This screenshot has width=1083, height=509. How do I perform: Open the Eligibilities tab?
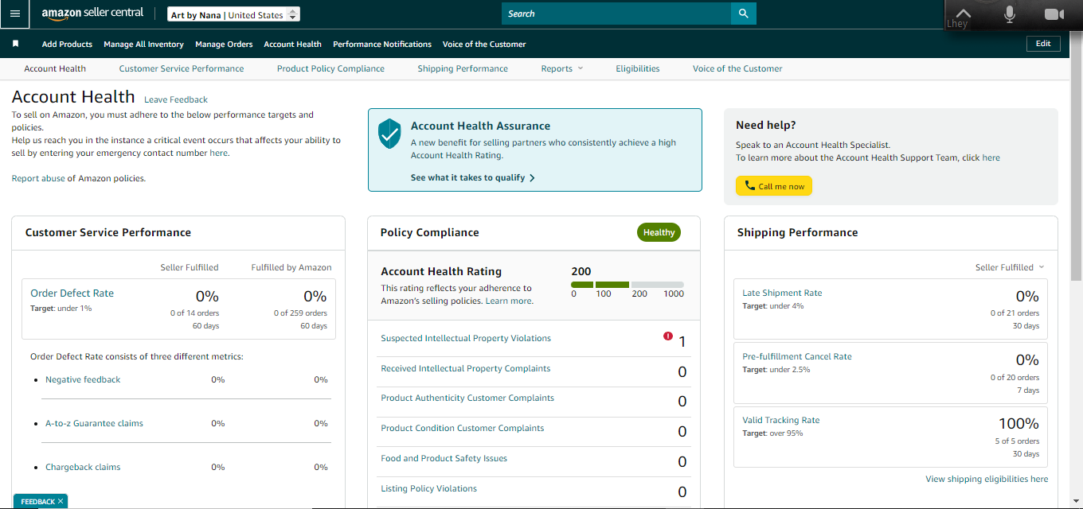pos(638,68)
